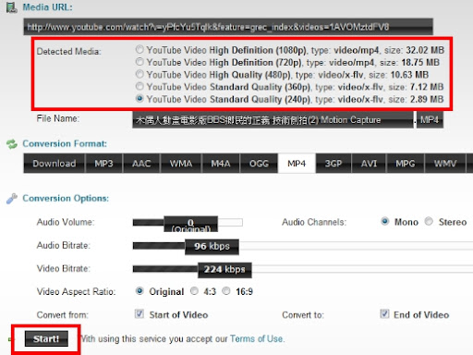Toggle the Start of Video checkbox
473x355 pixels.
(x=139, y=314)
